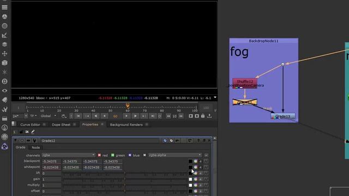Open the channels rgba dropdown

(69, 155)
